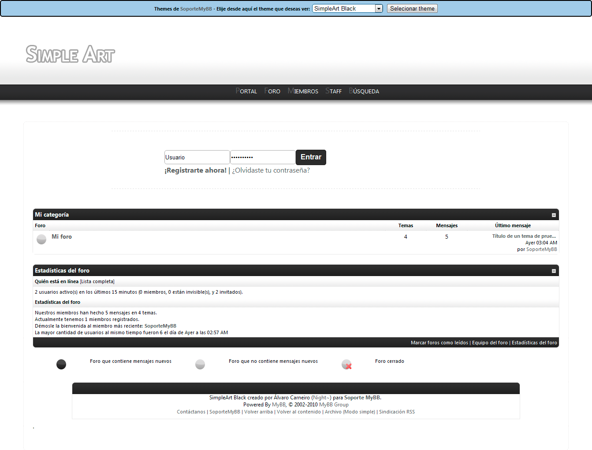Go to the Miembros menu item
Image resolution: width=592 pixels, height=450 pixels.
click(303, 91)
